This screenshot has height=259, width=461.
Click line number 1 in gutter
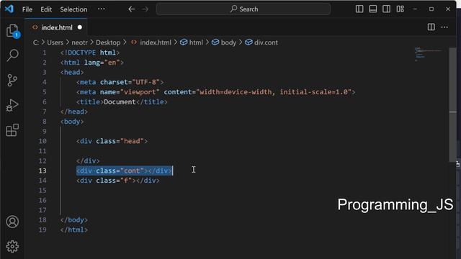[45, 53]
